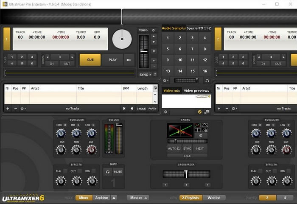The width and height of the screenshot is (297, 204).
Task: Switch to the Audio Sampler tab
Action: [174, 28]
